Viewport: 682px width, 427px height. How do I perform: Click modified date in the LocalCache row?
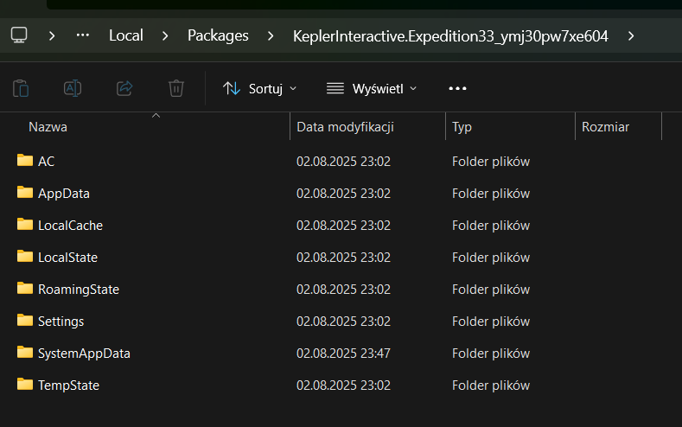pyautogui.click(x=343, y=226)
